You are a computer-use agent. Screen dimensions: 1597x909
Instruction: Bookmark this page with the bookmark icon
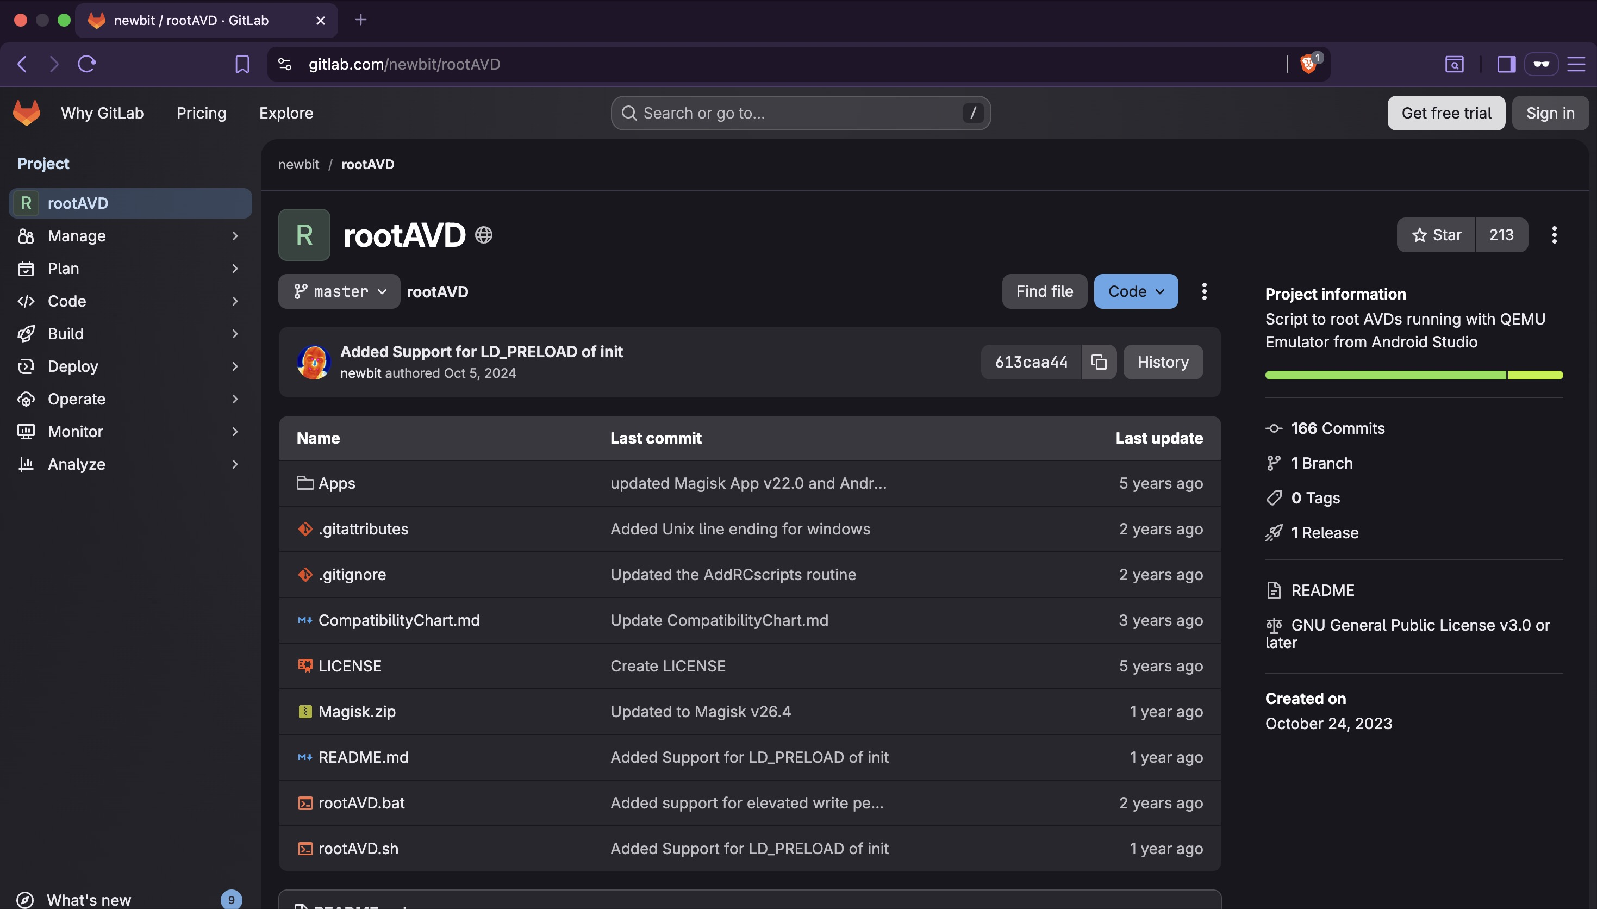click(x=242, y=64)
